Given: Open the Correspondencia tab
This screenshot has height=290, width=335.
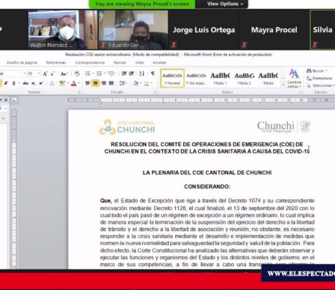Looking at the screenshot, I should coord(90,63).
